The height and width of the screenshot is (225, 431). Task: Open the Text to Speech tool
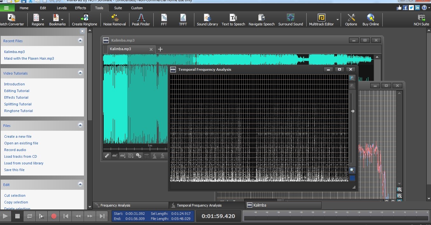[233, 20]
